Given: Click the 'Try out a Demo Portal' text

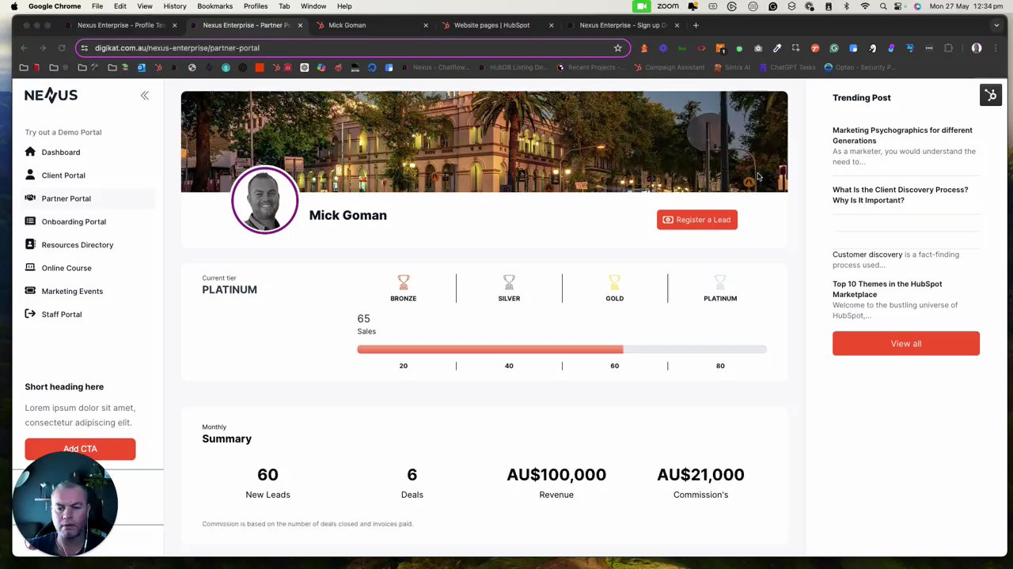Looking at the screenshot, I should pyautogui.click(x=63, y=133).
